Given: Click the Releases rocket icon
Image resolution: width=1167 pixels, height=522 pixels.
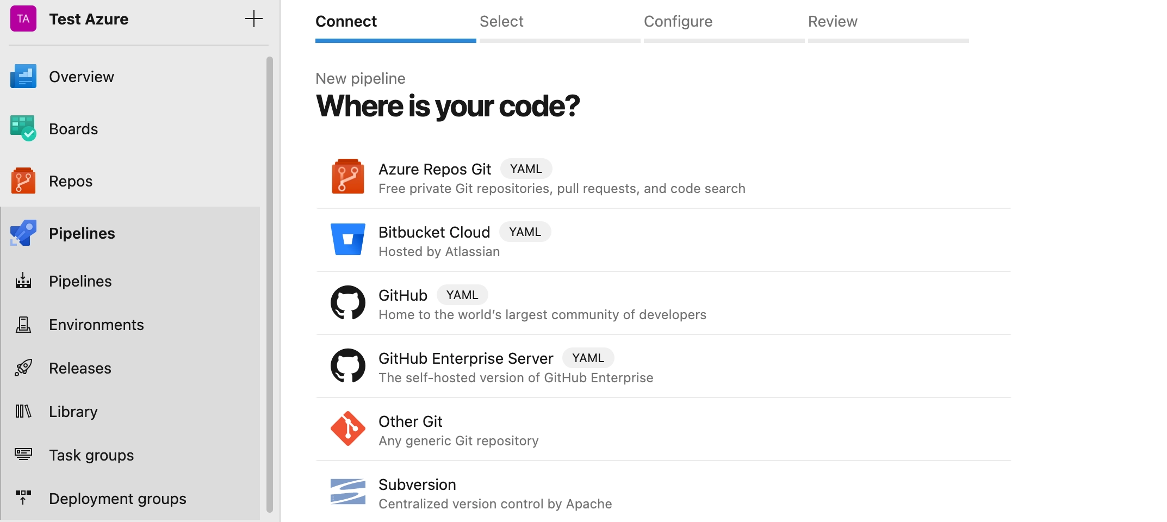Looking at the screenshot, I should pyautogui.click(x=23, y=368).
